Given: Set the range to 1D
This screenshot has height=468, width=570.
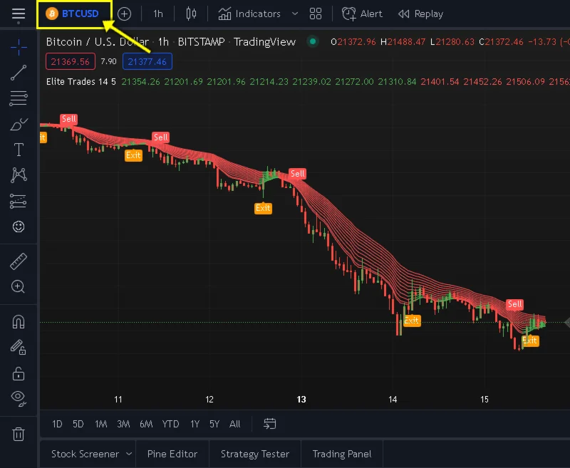Looking at the screenshot, I should (57, 424).
